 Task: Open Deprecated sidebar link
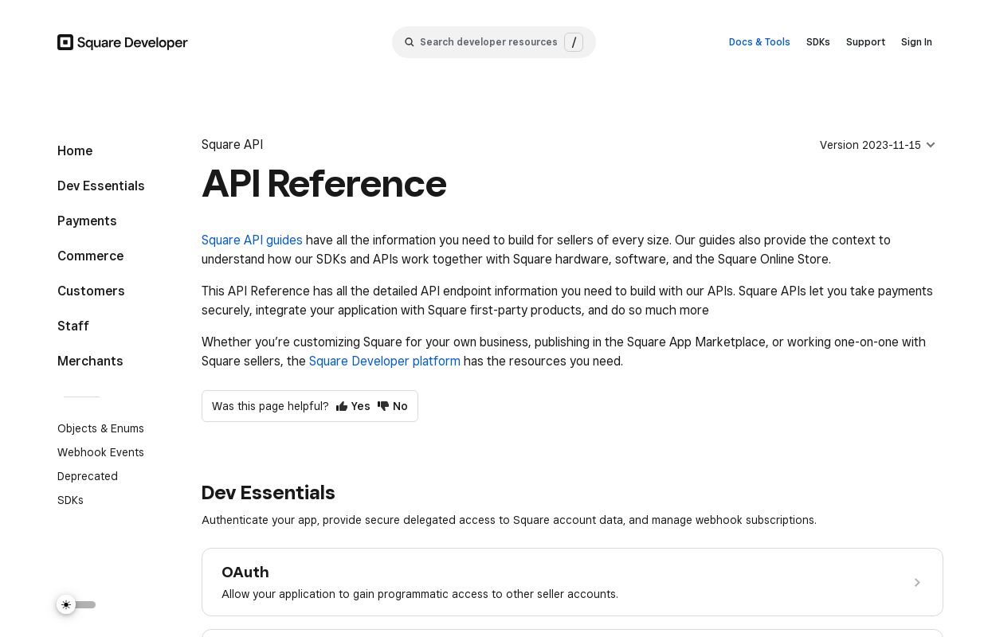[88, 476]
